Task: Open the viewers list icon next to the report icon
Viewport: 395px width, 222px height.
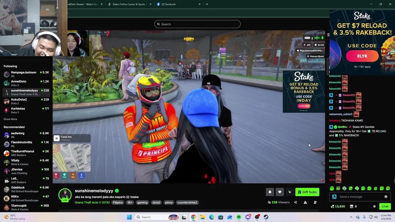Action: point(315,202)
